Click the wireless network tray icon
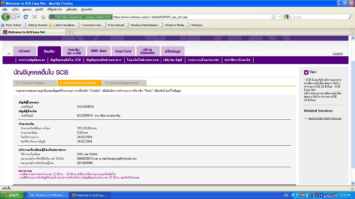 (x=298, y=195)
